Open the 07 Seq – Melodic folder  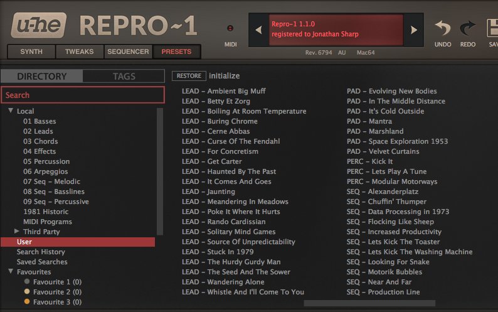click(x=51, y=181)
